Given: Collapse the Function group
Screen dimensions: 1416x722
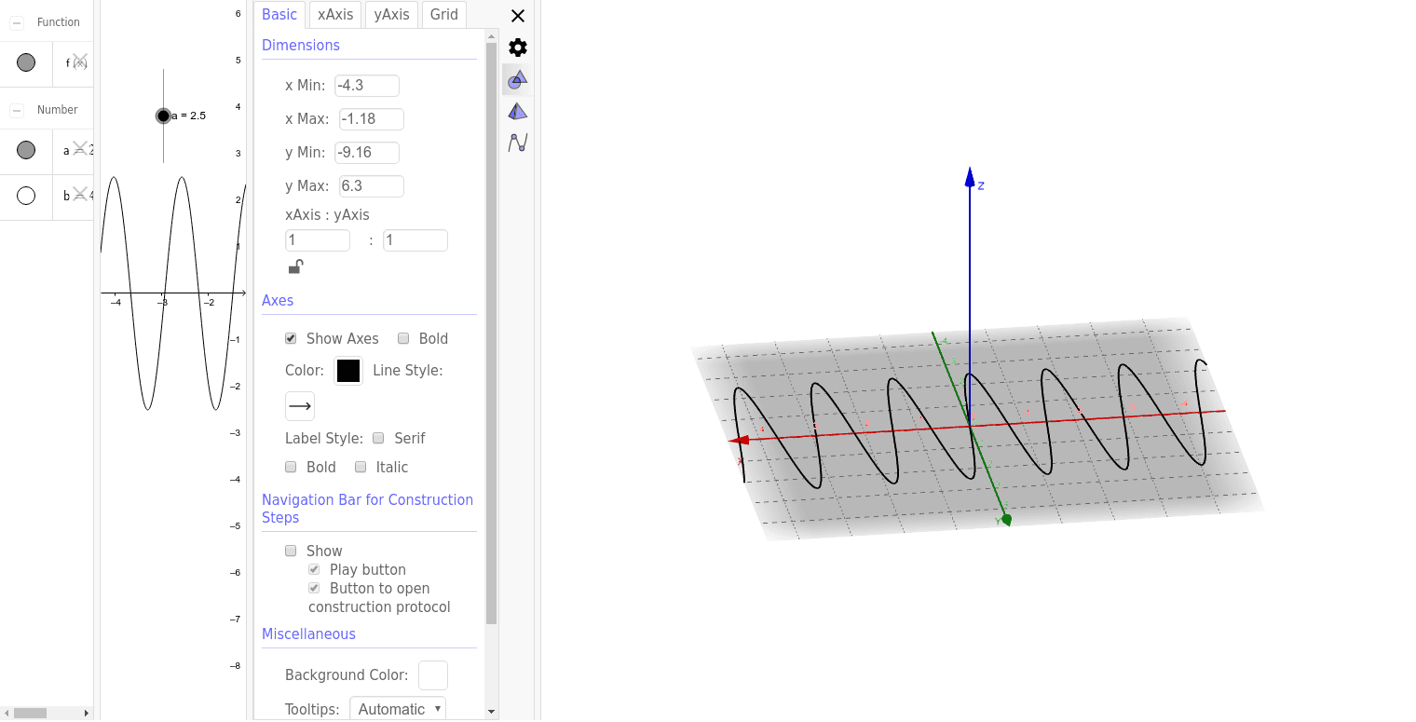Looking at the screenshot, I should [x=15, y=21].
